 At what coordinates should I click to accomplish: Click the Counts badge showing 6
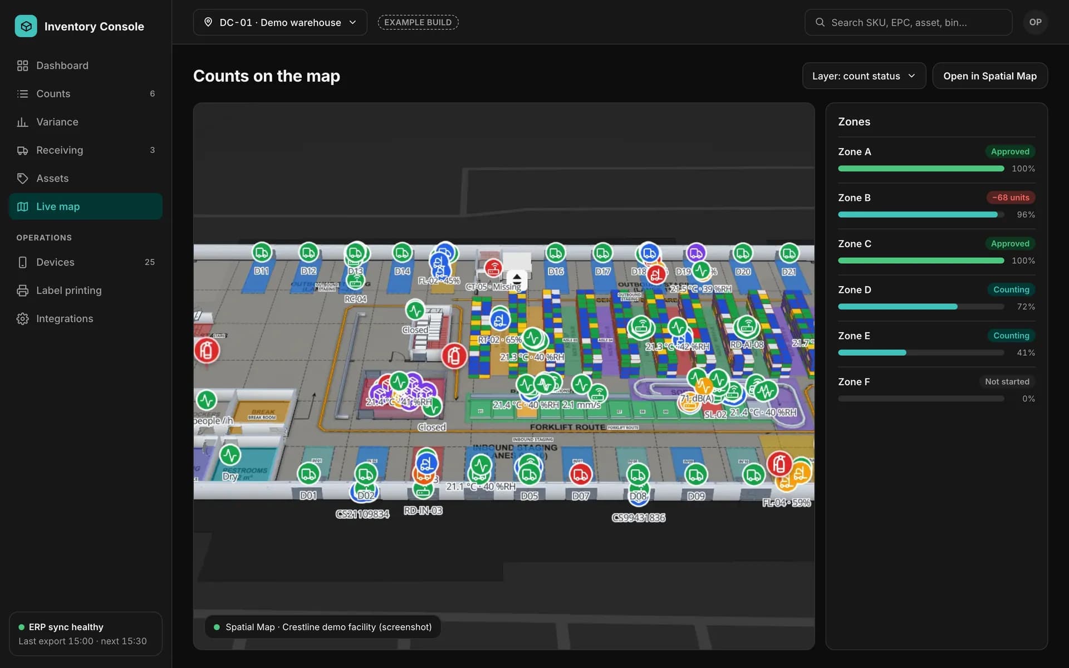click(152, 94)
